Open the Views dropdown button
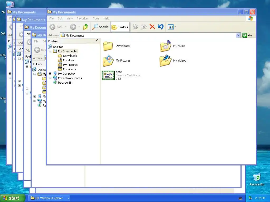 pyautogui.click(x=172, y=27)
